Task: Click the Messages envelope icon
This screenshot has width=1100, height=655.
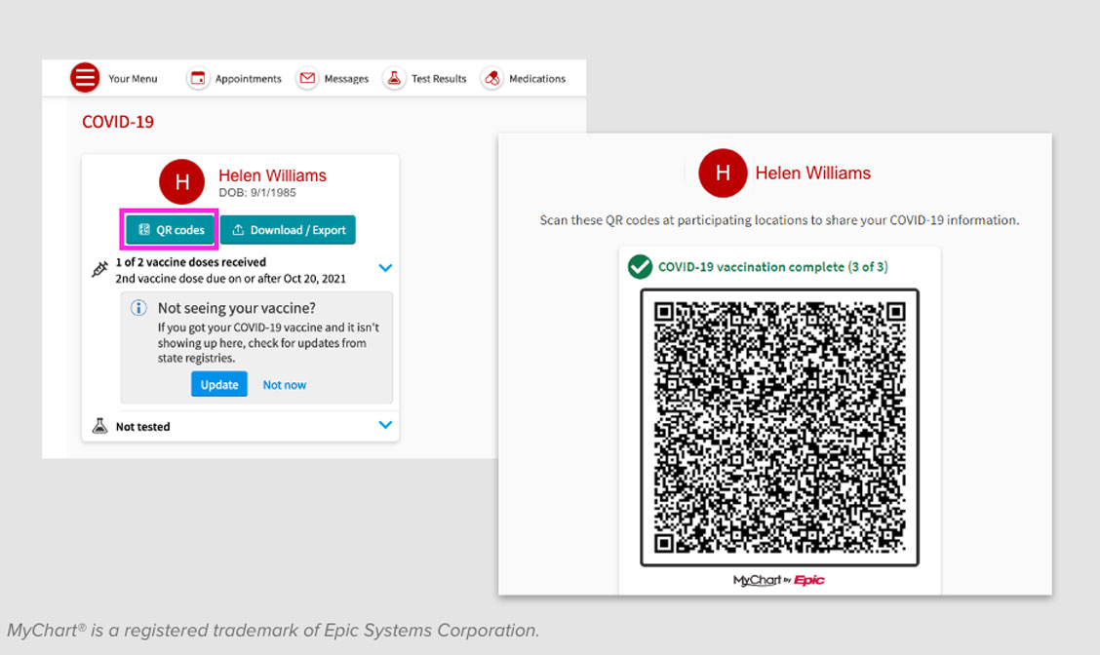Action: tap(307, 79)
